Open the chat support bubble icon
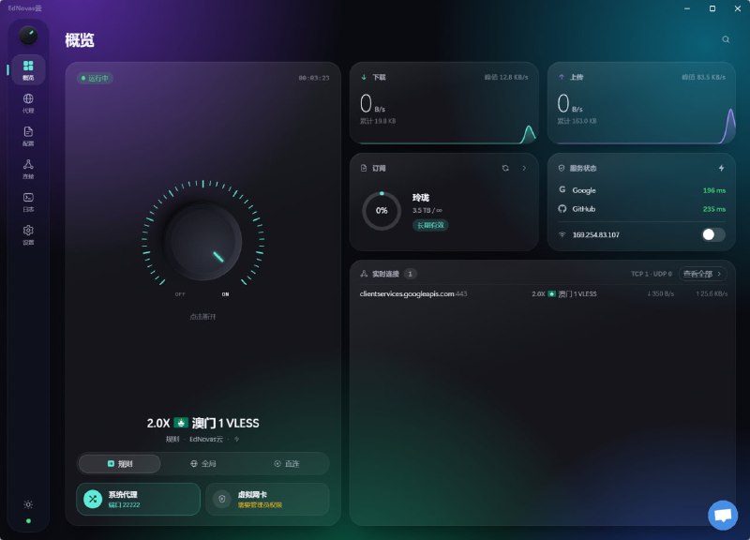Image resolution: width=750 pixels, height=540 pixels. pyautogui.click(x=723, y=515)
